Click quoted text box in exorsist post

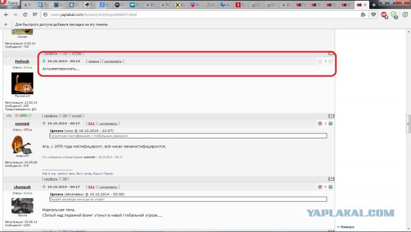(188, 136)
